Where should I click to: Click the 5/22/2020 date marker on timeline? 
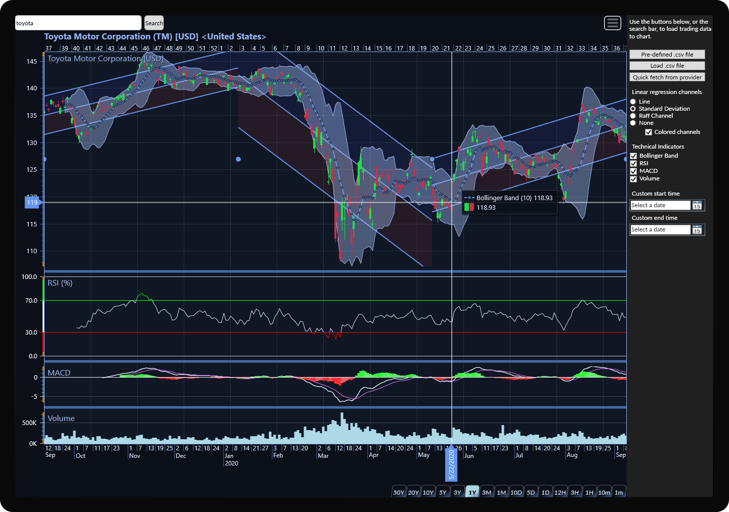451,465
